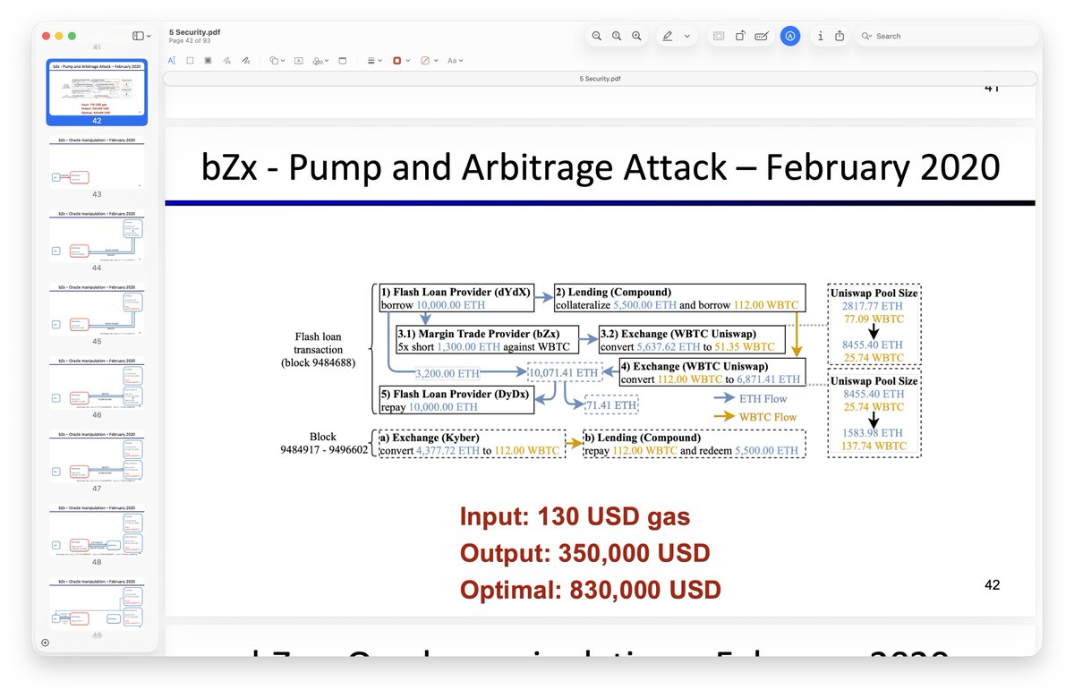This screenshot has width=1074, height=698.
Task: Open the Inspector info icon
Action: (821, 36)
